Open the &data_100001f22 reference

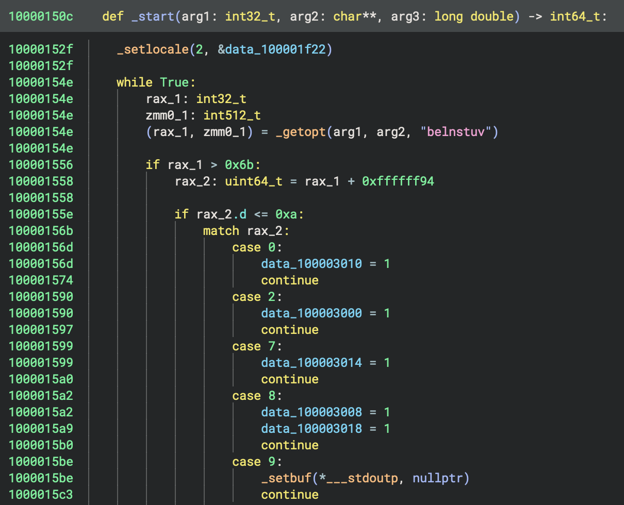(x=275, y=49)
